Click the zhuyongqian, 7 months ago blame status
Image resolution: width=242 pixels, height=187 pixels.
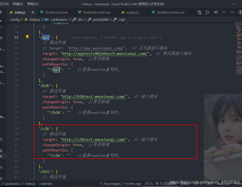(x=120, y=184)
